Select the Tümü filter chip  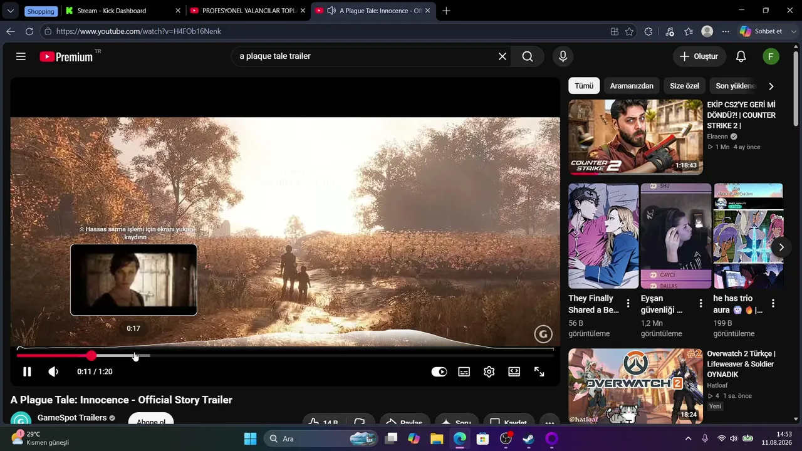tap(584, 86)
